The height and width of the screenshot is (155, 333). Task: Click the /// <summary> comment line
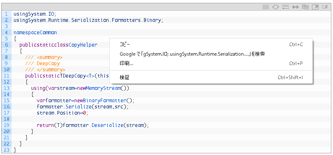click(44, 57)
